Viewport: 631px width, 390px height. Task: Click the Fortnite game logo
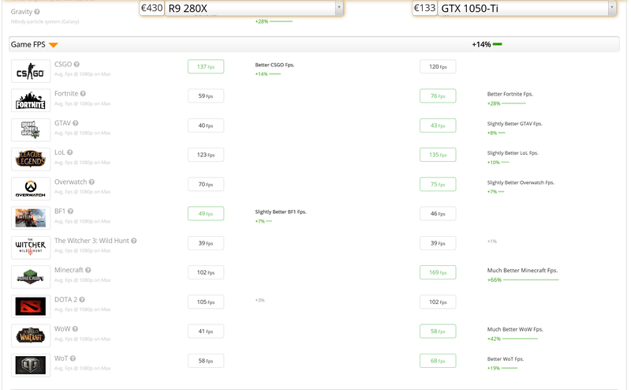pos(31,100)
